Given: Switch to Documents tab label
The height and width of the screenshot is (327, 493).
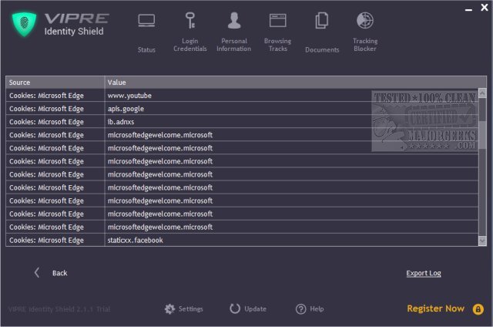Looking at the screenshot, I should click(x=322, y=49).
